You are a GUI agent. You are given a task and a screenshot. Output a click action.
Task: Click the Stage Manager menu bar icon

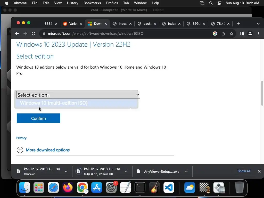tap(202, 3)
